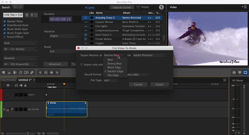The width and height of the screenshot is (249, 135).
Task: Open the Variation Higher dropdown
Action: pos(63,36)
